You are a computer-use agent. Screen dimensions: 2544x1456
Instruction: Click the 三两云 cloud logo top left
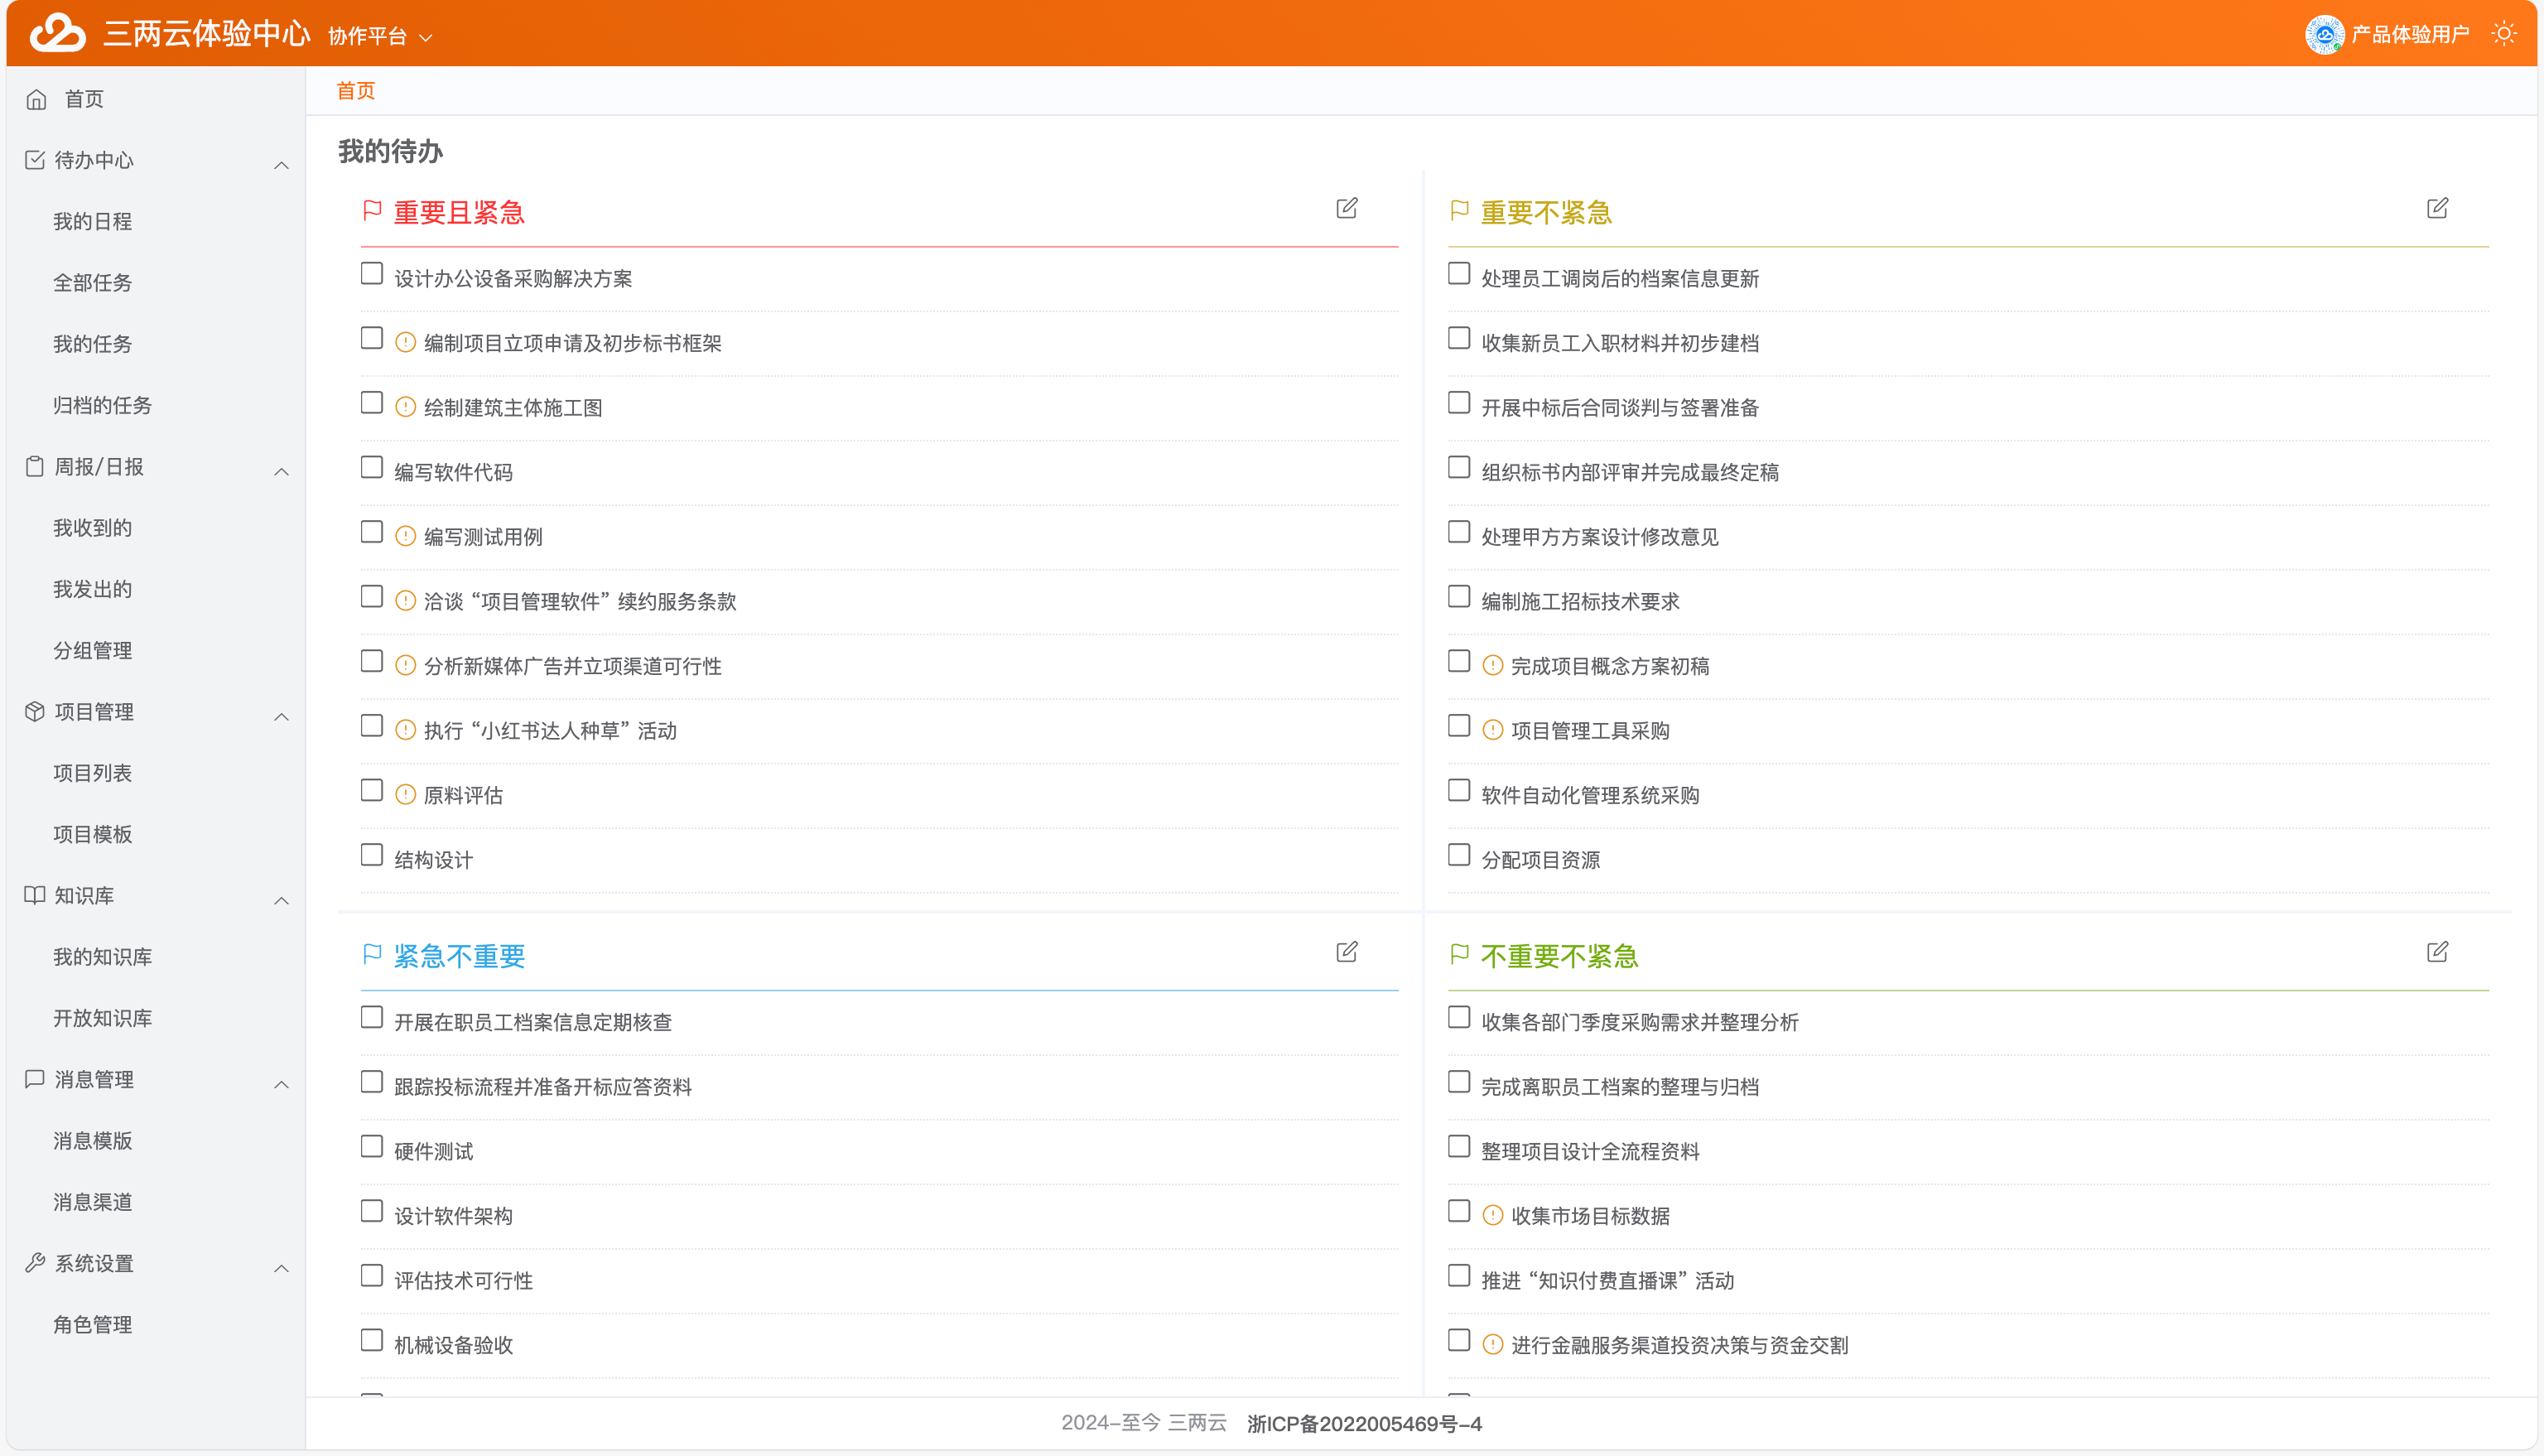[57, 32]
